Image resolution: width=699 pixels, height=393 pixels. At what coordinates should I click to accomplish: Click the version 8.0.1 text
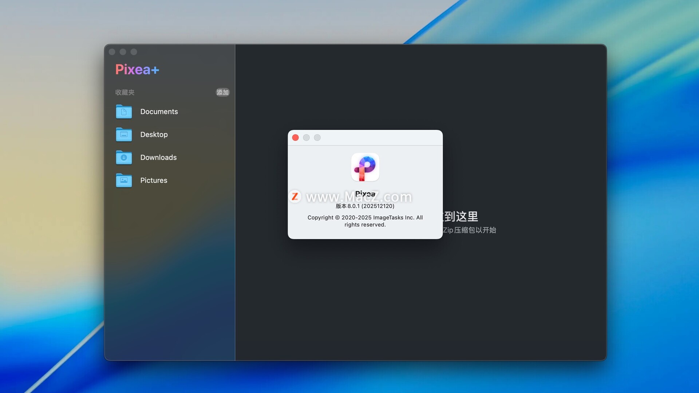(x=365, y=206)
